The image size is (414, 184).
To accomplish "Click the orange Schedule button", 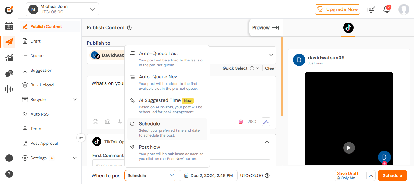I will pos(392,175).
